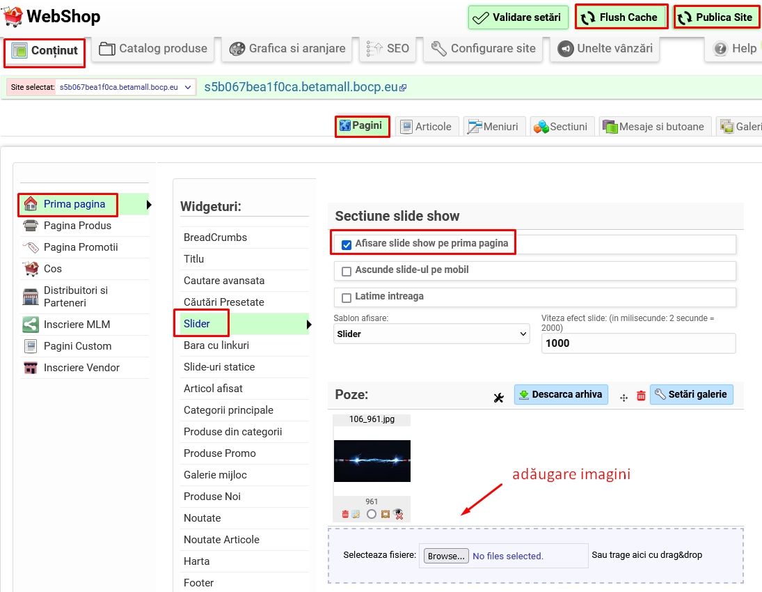Click the edit note icon below image 961
This screenshot has width=762, height=592.
click(355, 514)
